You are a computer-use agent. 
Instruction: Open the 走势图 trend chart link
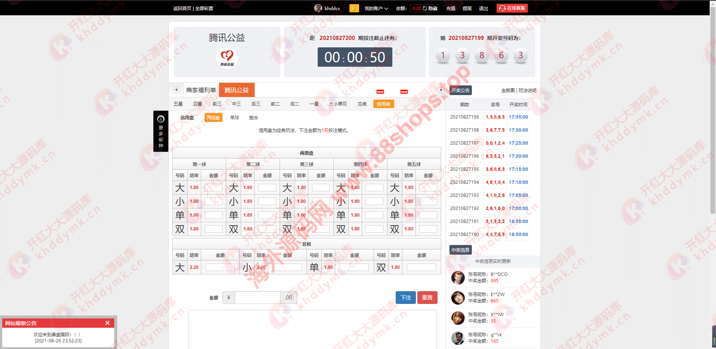(508, 91)
